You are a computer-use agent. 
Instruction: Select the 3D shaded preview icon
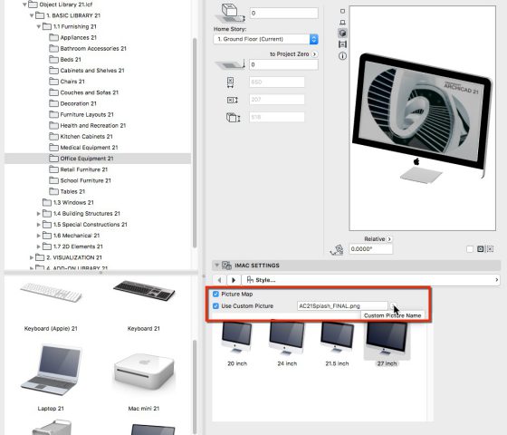click(342, 33)
